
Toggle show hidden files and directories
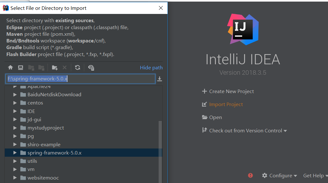91,67
